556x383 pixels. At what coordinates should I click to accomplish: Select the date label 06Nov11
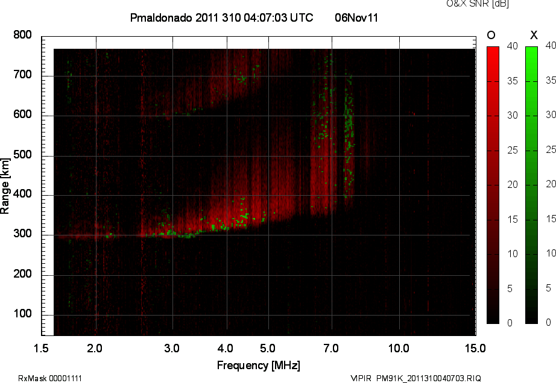[356, 17]
